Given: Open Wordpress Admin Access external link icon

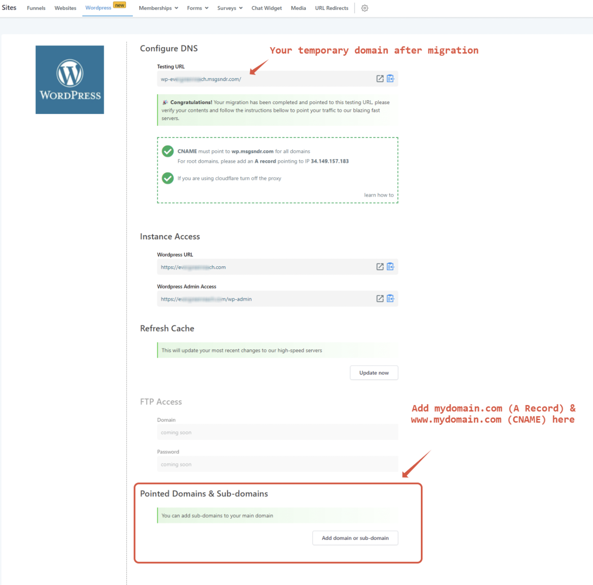Looking at the screenshot, I should (x=380, y=299).
